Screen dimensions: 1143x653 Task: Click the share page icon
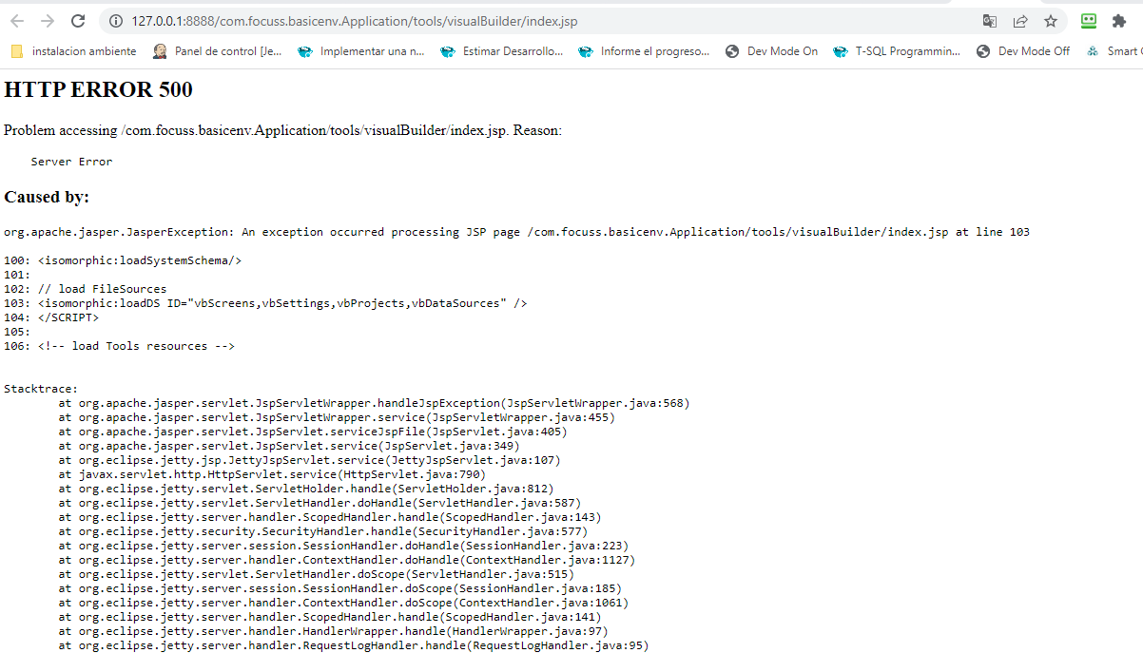pos(1020,21)
